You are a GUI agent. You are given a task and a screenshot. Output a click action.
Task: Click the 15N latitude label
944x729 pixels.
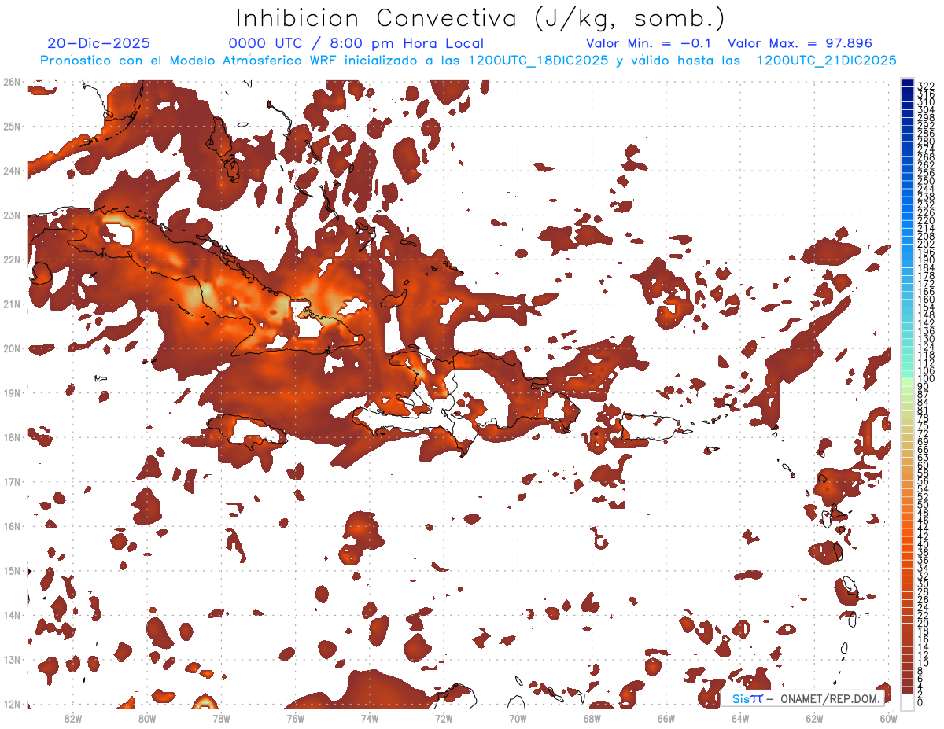pyautogui.click(x=11, y=570)
